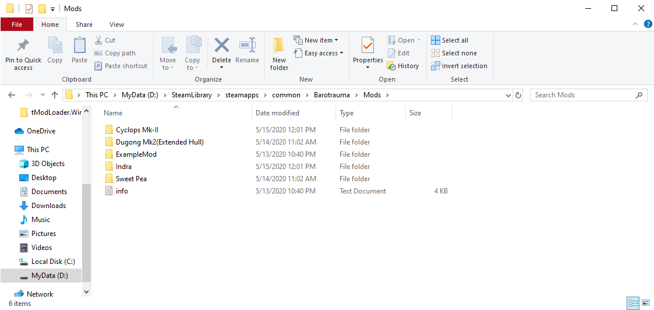The image size is (654, 310).
Task: Switch to details view in status bar
Action: click(x=632, y=303)
